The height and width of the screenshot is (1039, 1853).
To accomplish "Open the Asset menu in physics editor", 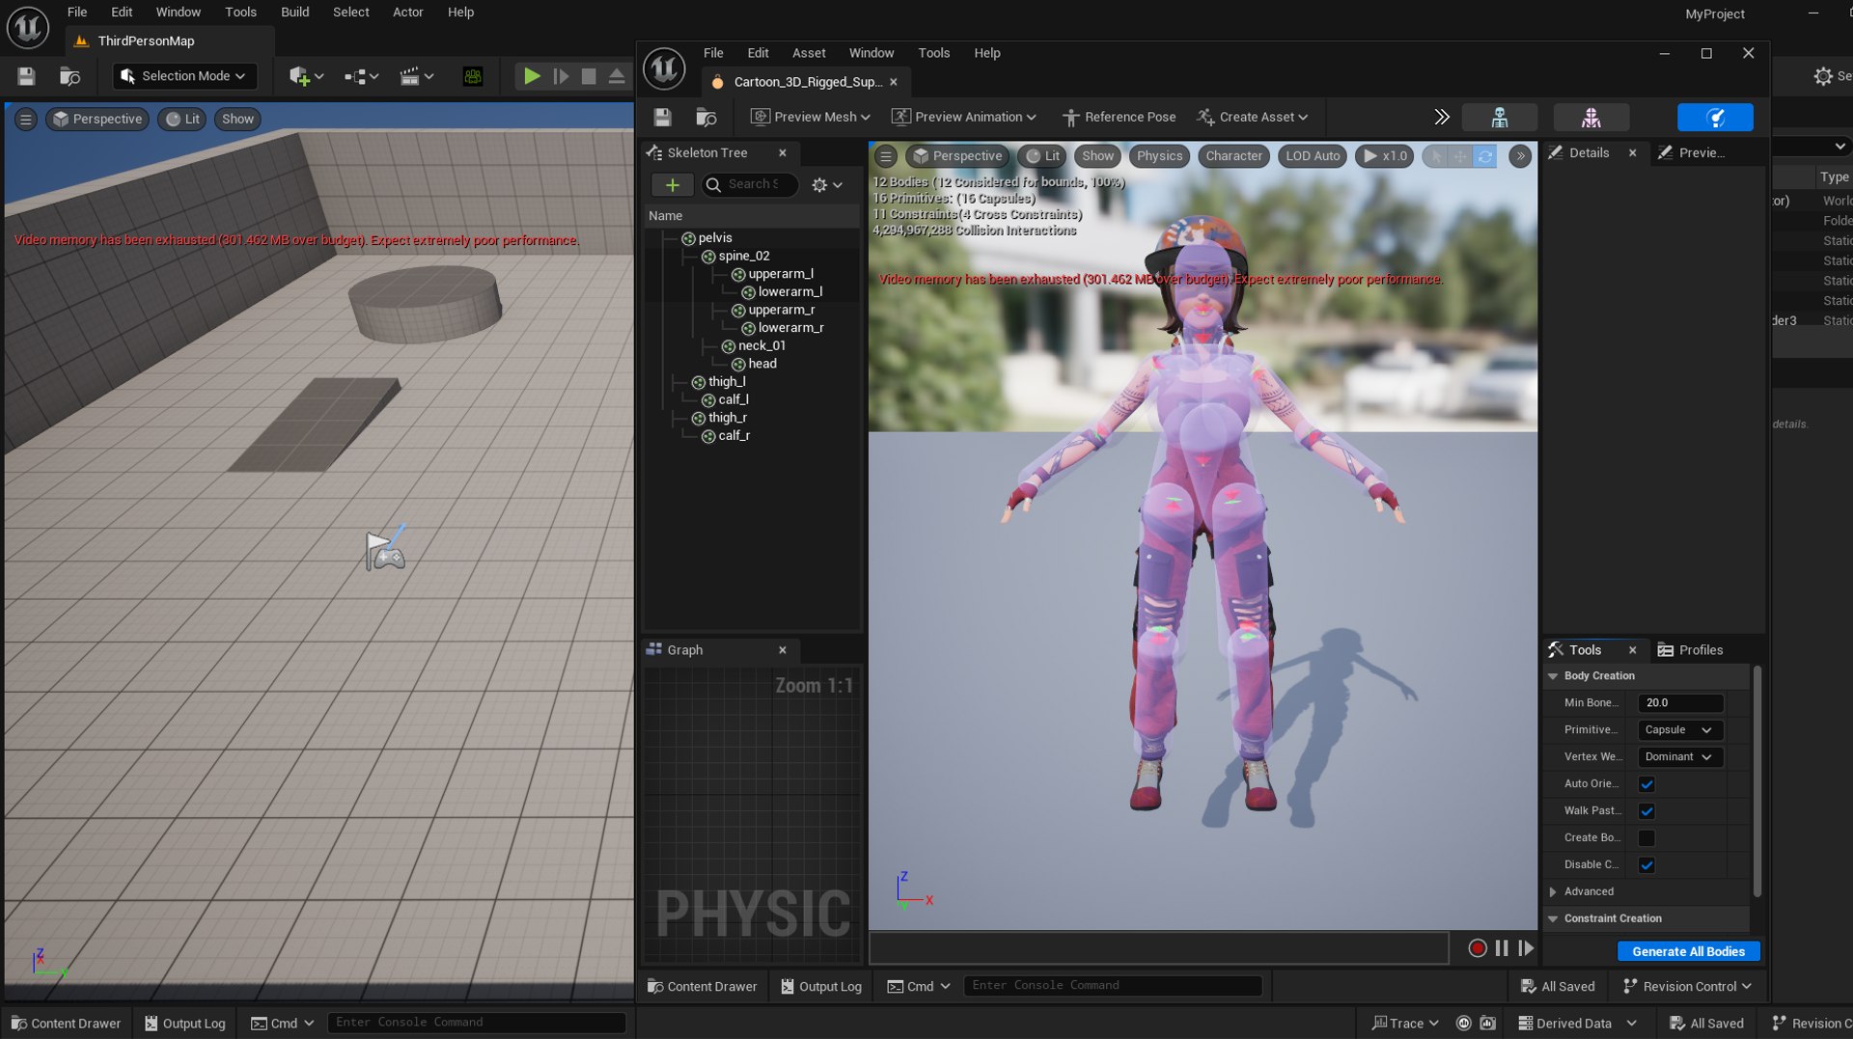I will [x=809, y=53].
